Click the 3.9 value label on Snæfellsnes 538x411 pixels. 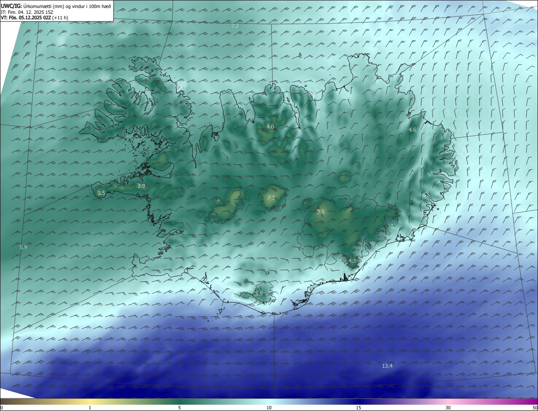141,186
